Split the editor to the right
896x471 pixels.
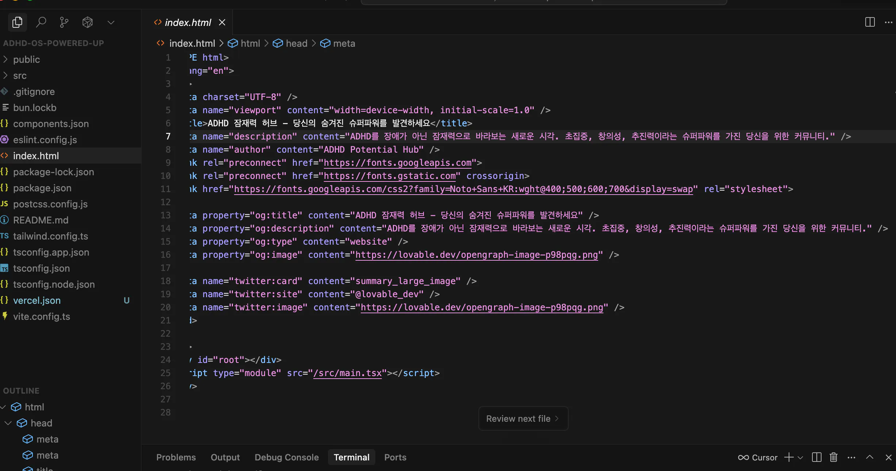[x=870, y=22]
